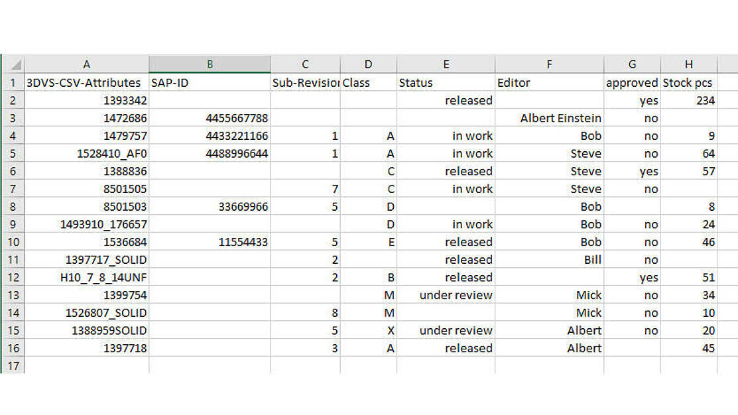Click the 'Stock pcs' header cell
This screenshot has width=738, height=415.
[x=688, y=83]
